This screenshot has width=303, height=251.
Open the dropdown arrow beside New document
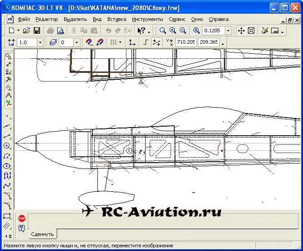tap(18, 31)
